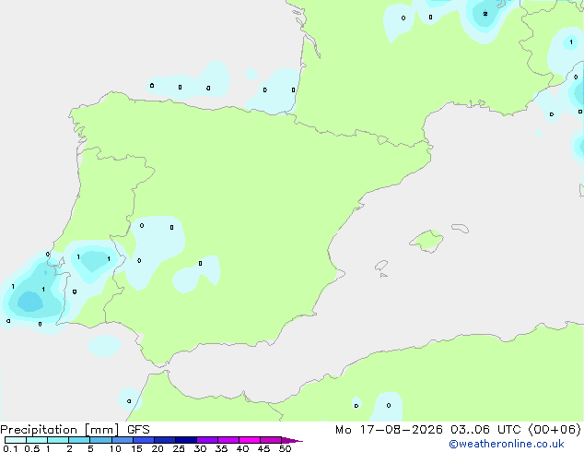Viewport: 584px width, 452px height.
Task: Select the legend swatch between 35 and 40
Action: click(x=228, y=440)
